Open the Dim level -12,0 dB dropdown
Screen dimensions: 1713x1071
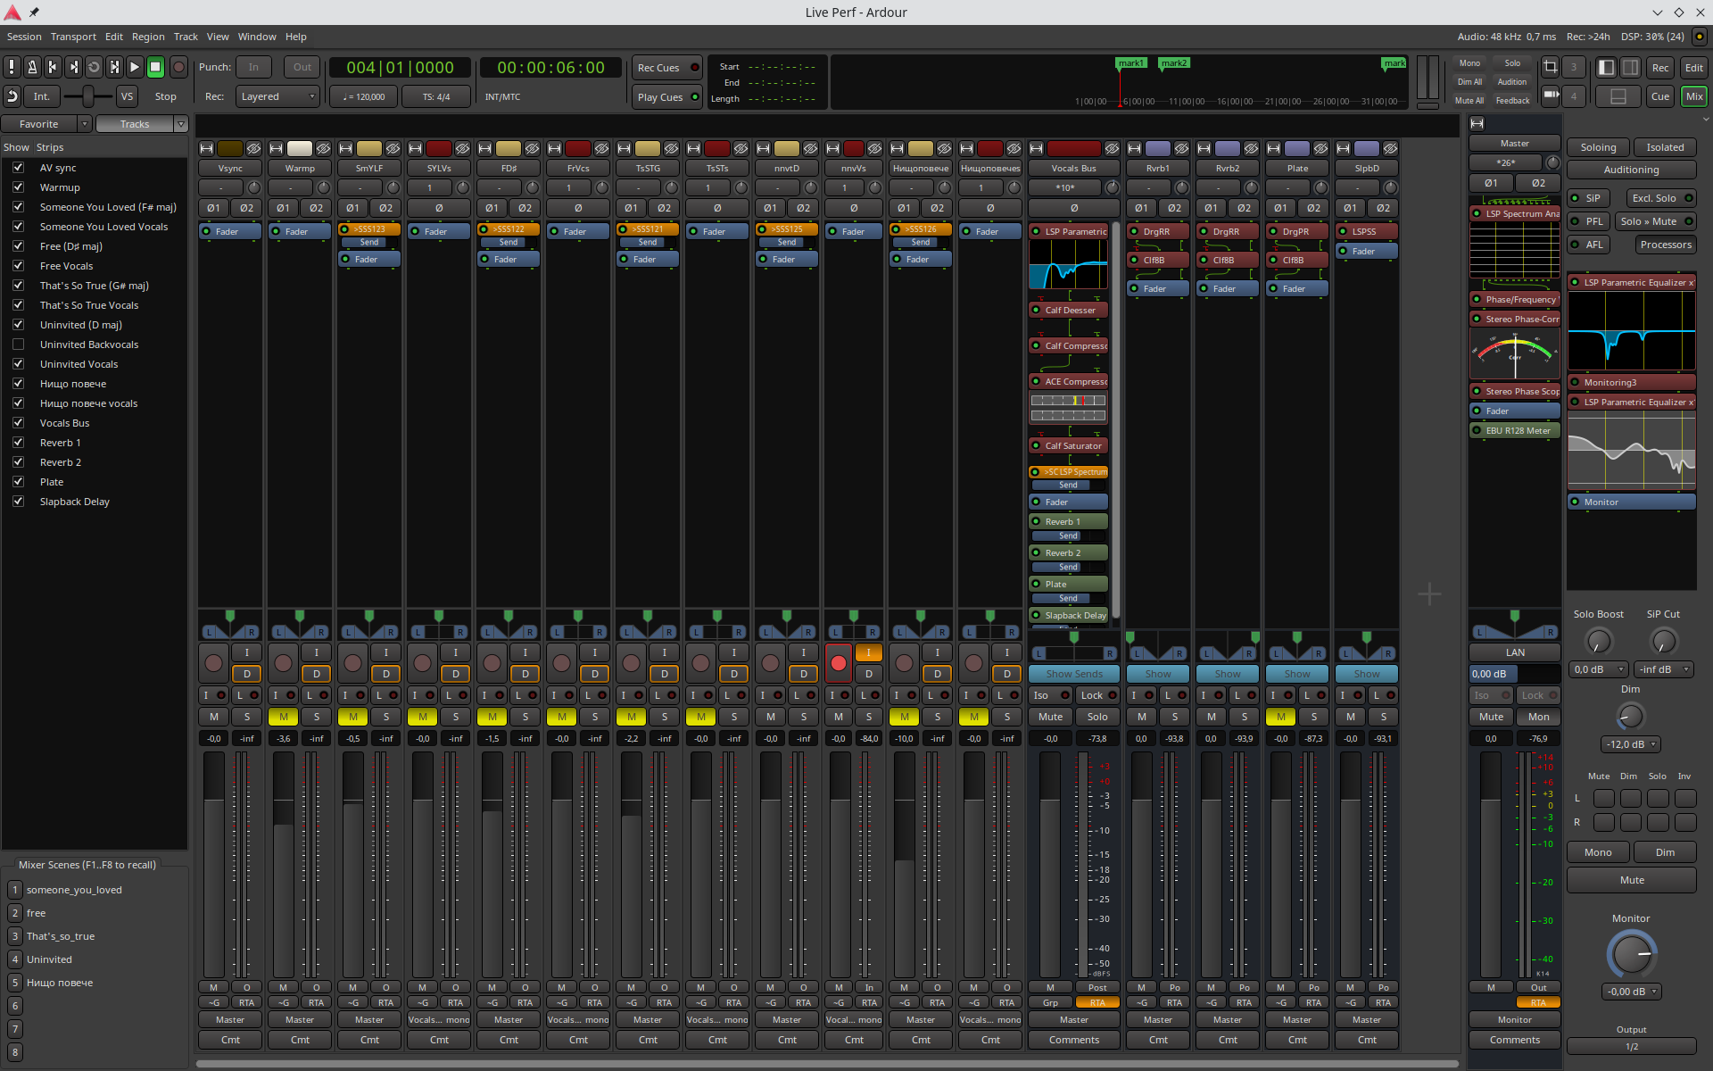point(1631,744)
